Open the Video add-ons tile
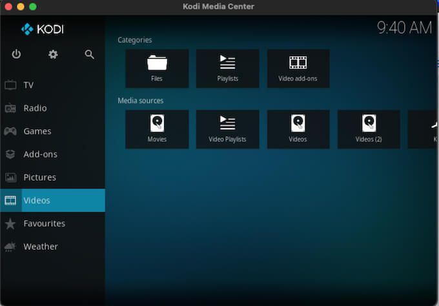Viewport: 439px width, 306px height. pos(298,68)
